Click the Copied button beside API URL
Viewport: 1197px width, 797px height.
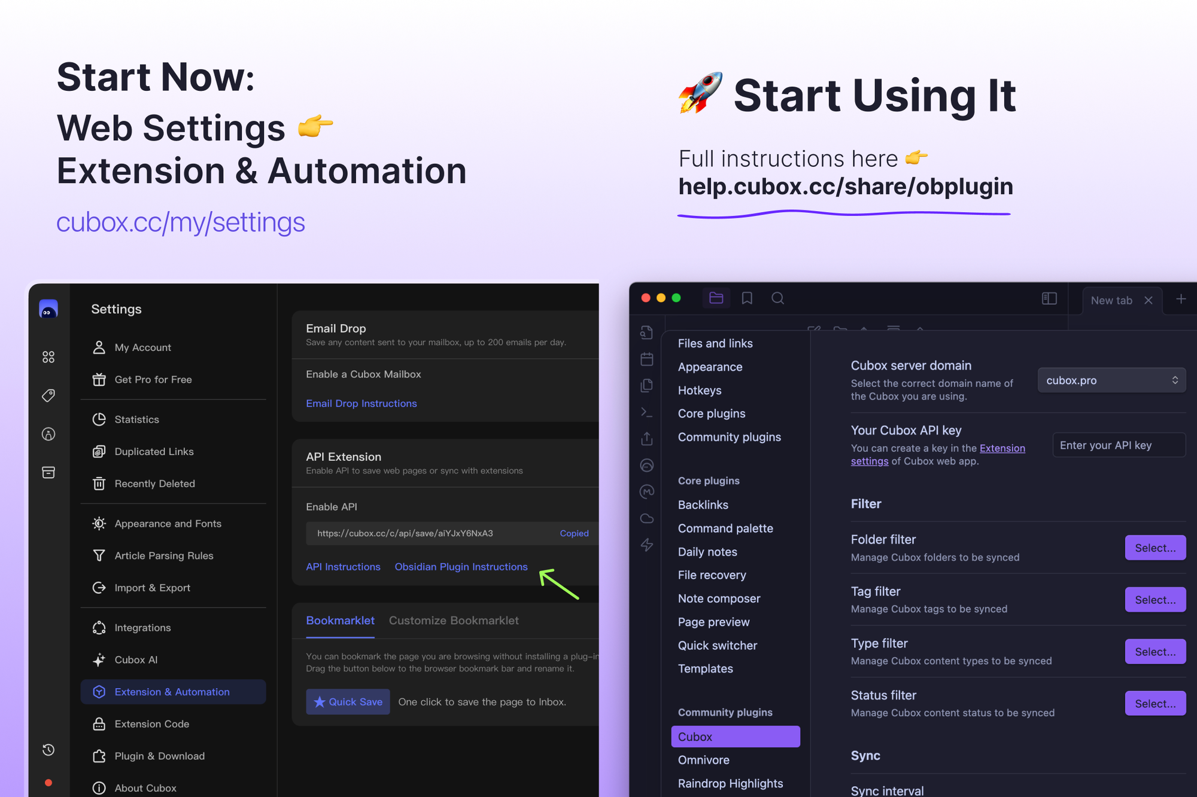[x=574, y=533]
